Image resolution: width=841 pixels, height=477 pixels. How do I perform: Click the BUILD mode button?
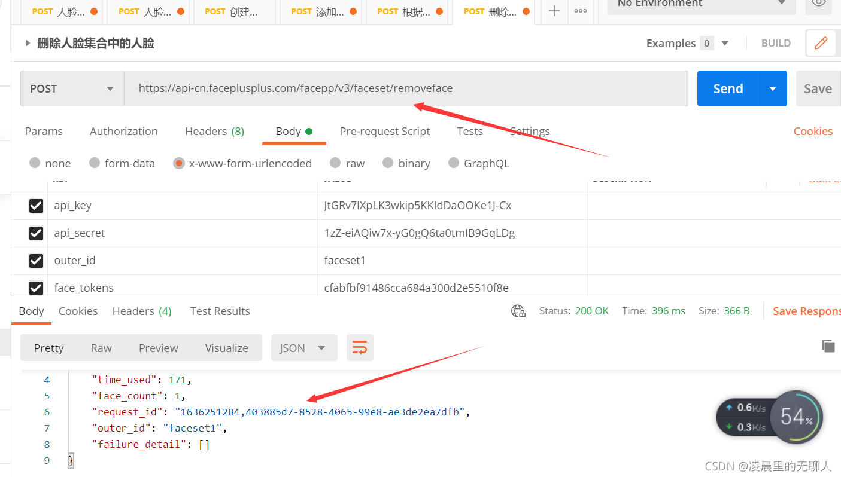pos(776,43)
